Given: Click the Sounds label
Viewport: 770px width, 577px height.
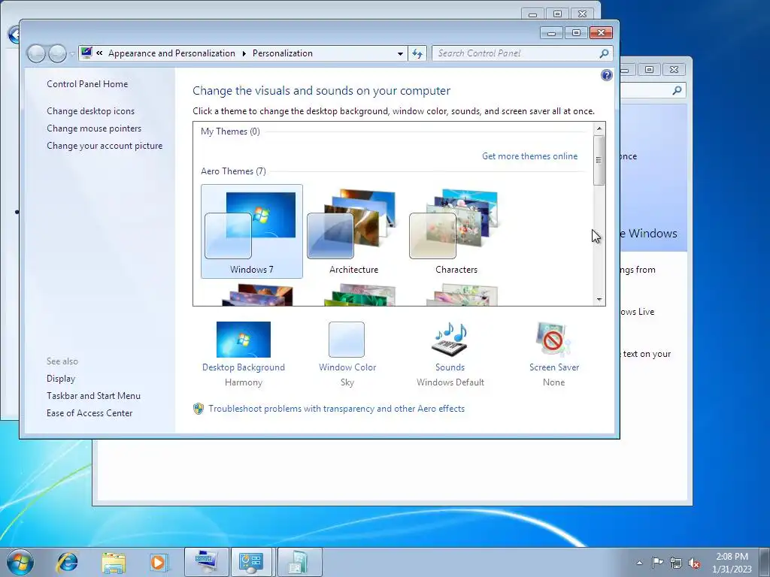Looking at the screenshot, I should [450, 367].
